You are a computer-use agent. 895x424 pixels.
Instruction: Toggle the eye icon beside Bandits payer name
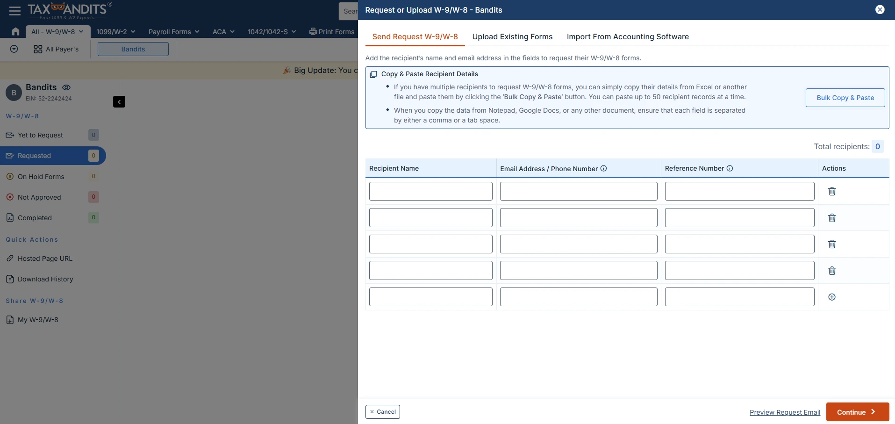[66, 87]
